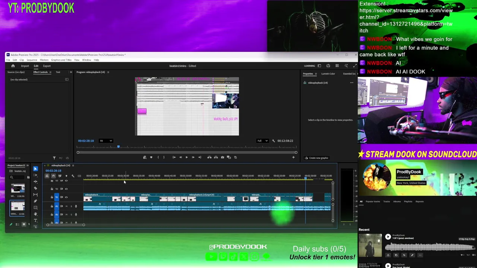The height and width of the screenshot is (268, 477).
Task: Click the Mark Out button
Action: point(164,157)
